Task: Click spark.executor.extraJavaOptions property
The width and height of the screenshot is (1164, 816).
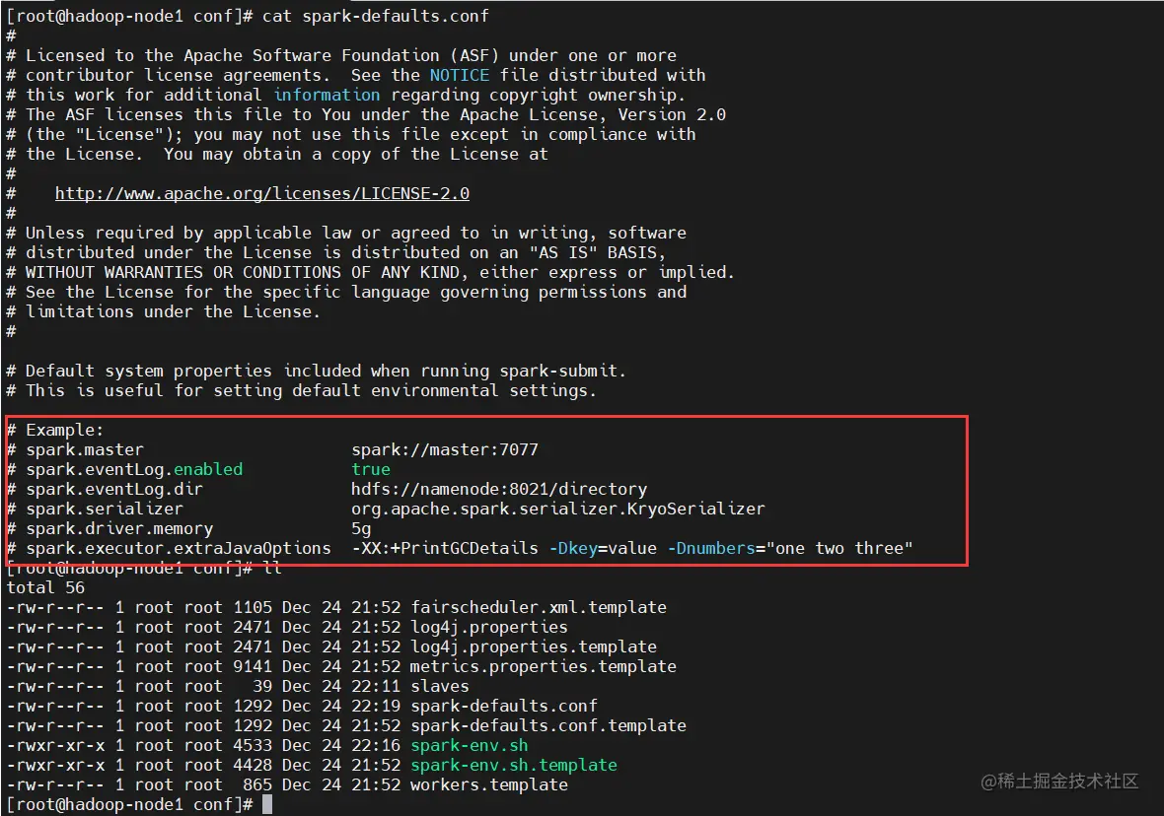Action: [179, 548]
